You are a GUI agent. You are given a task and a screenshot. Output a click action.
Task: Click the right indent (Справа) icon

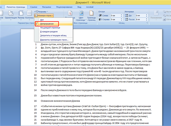click(x=100, y=20)
